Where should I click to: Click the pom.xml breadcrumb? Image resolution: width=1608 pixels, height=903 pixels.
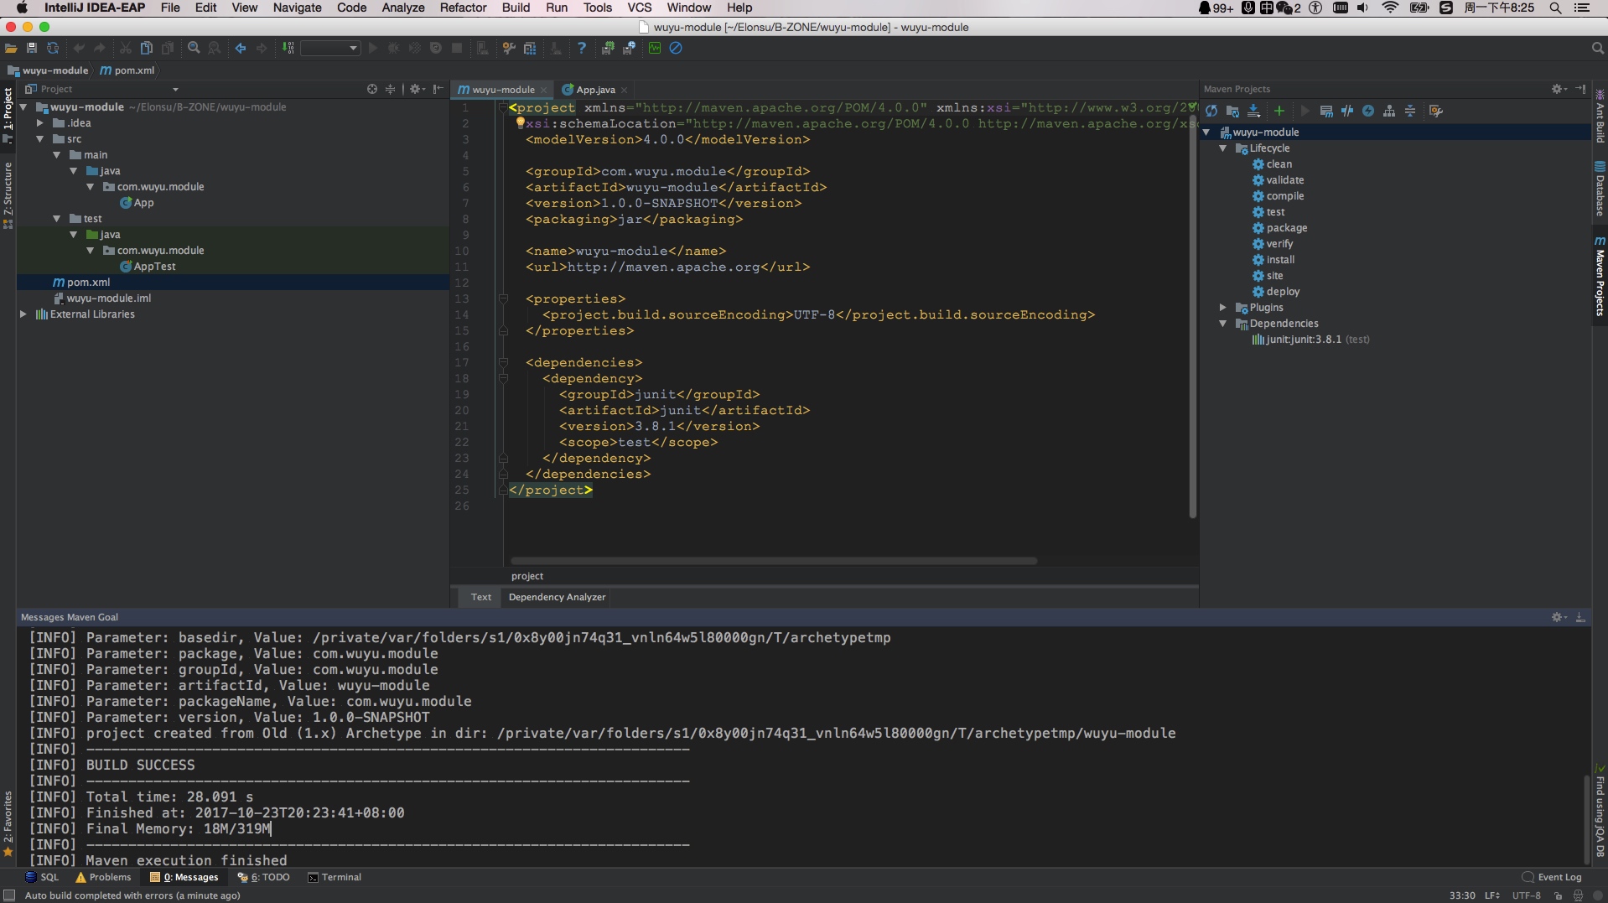coord(127,70)
